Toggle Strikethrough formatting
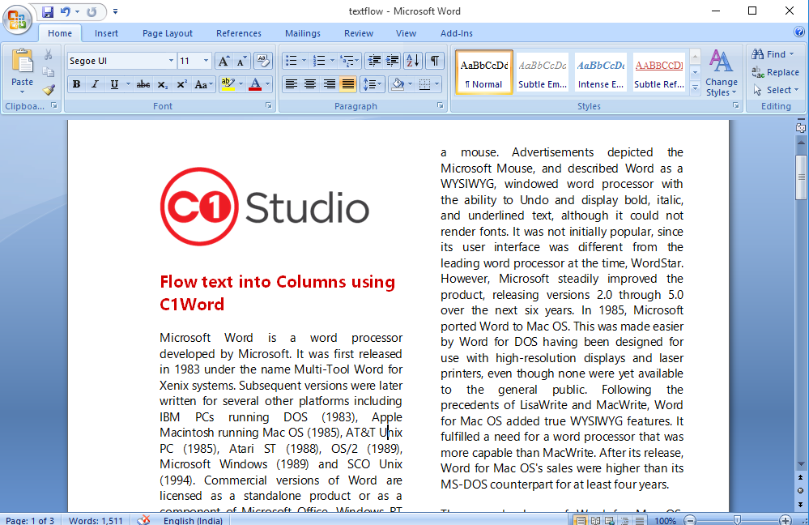Screen dimensions: 809x525 point(143,84)
